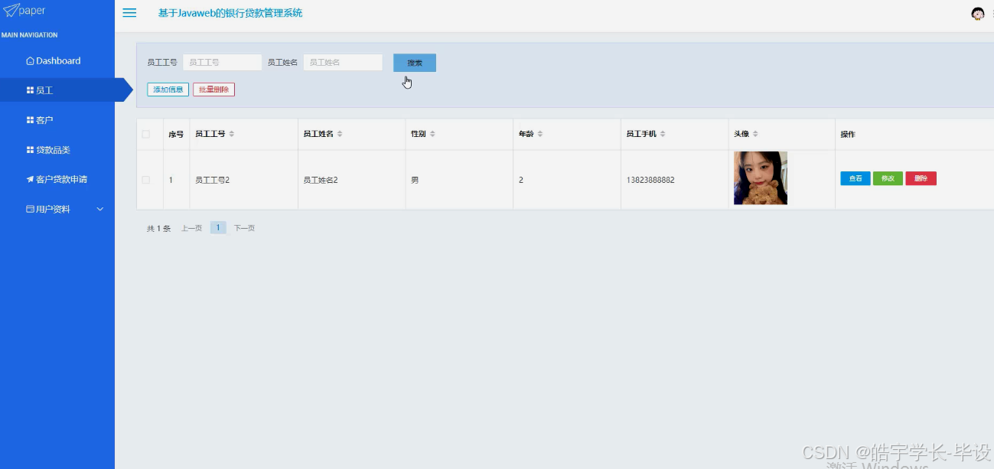Focus the 员工工号 search input

click(x=223, y=63)
